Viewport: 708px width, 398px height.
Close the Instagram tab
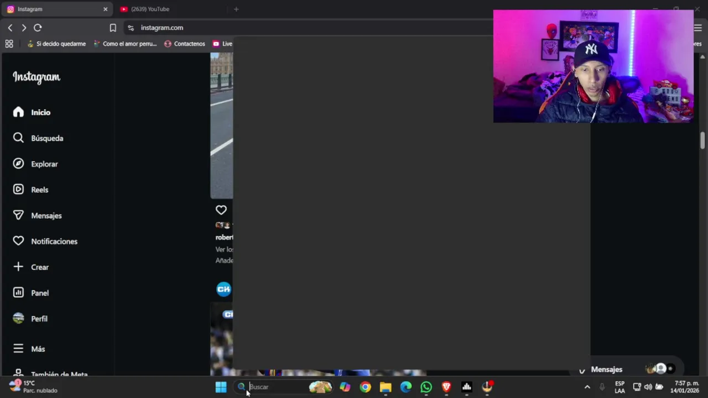point(105,9)
